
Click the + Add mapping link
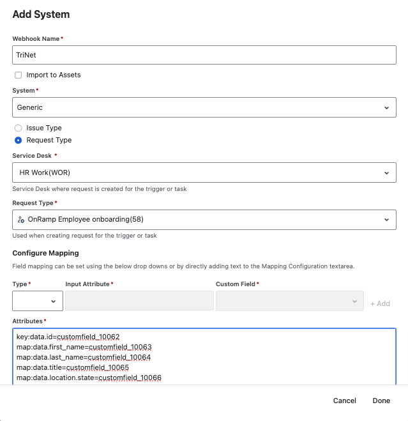380,303
